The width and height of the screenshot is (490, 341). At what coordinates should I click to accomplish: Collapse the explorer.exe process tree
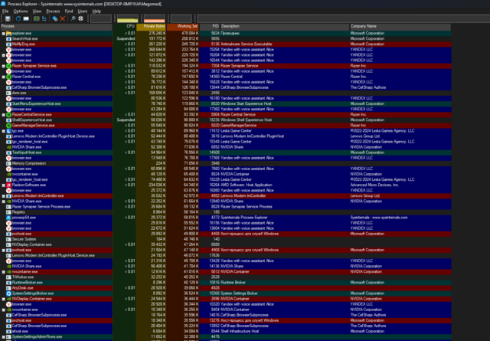(x=3, y=34)
